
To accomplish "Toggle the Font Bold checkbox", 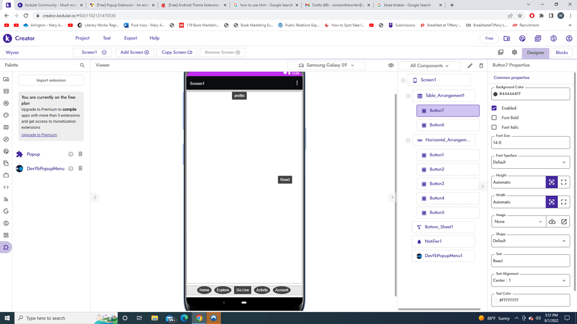I will tap(494, 118).
